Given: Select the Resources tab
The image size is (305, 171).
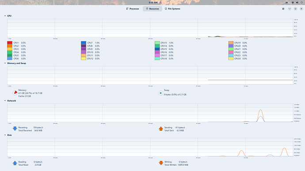Looking at the screenshot, I should pyautogui.click(x=152, y=9).
